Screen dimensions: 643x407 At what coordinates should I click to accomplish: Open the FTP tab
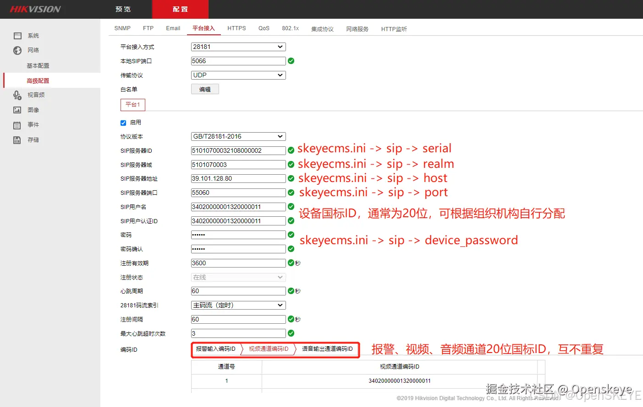coord(148,28)
